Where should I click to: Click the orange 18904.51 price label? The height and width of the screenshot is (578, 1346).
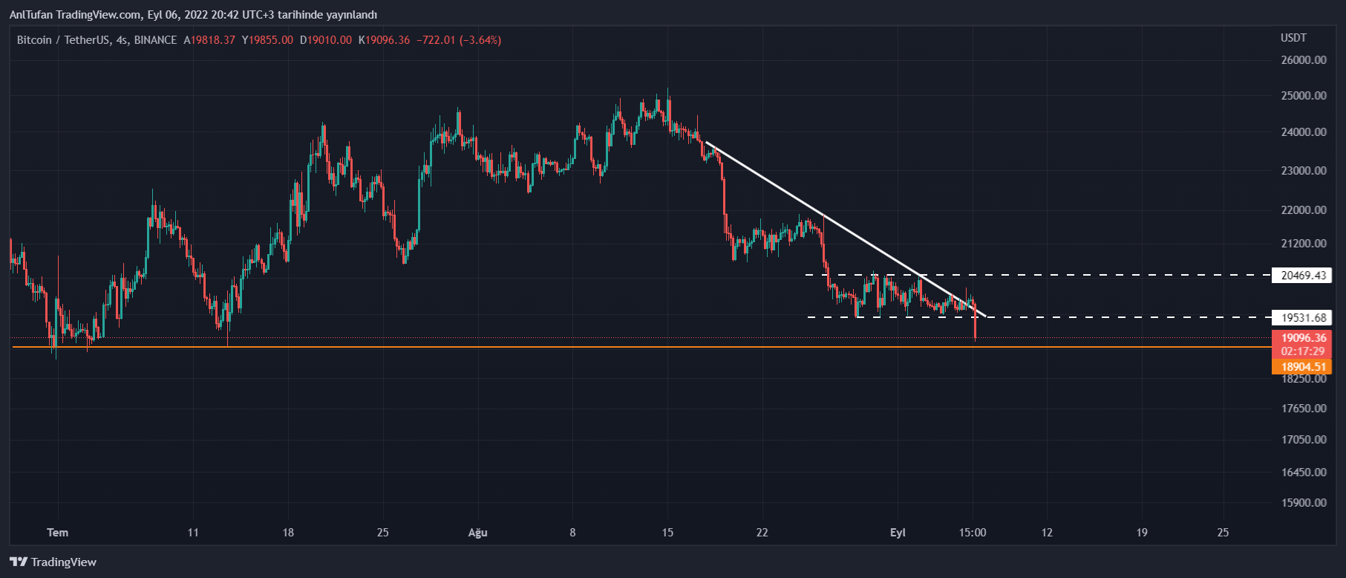[x=1303, y=367]
